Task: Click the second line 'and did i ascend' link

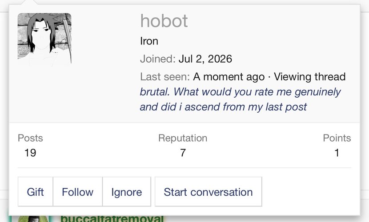Action: [223, 107]
